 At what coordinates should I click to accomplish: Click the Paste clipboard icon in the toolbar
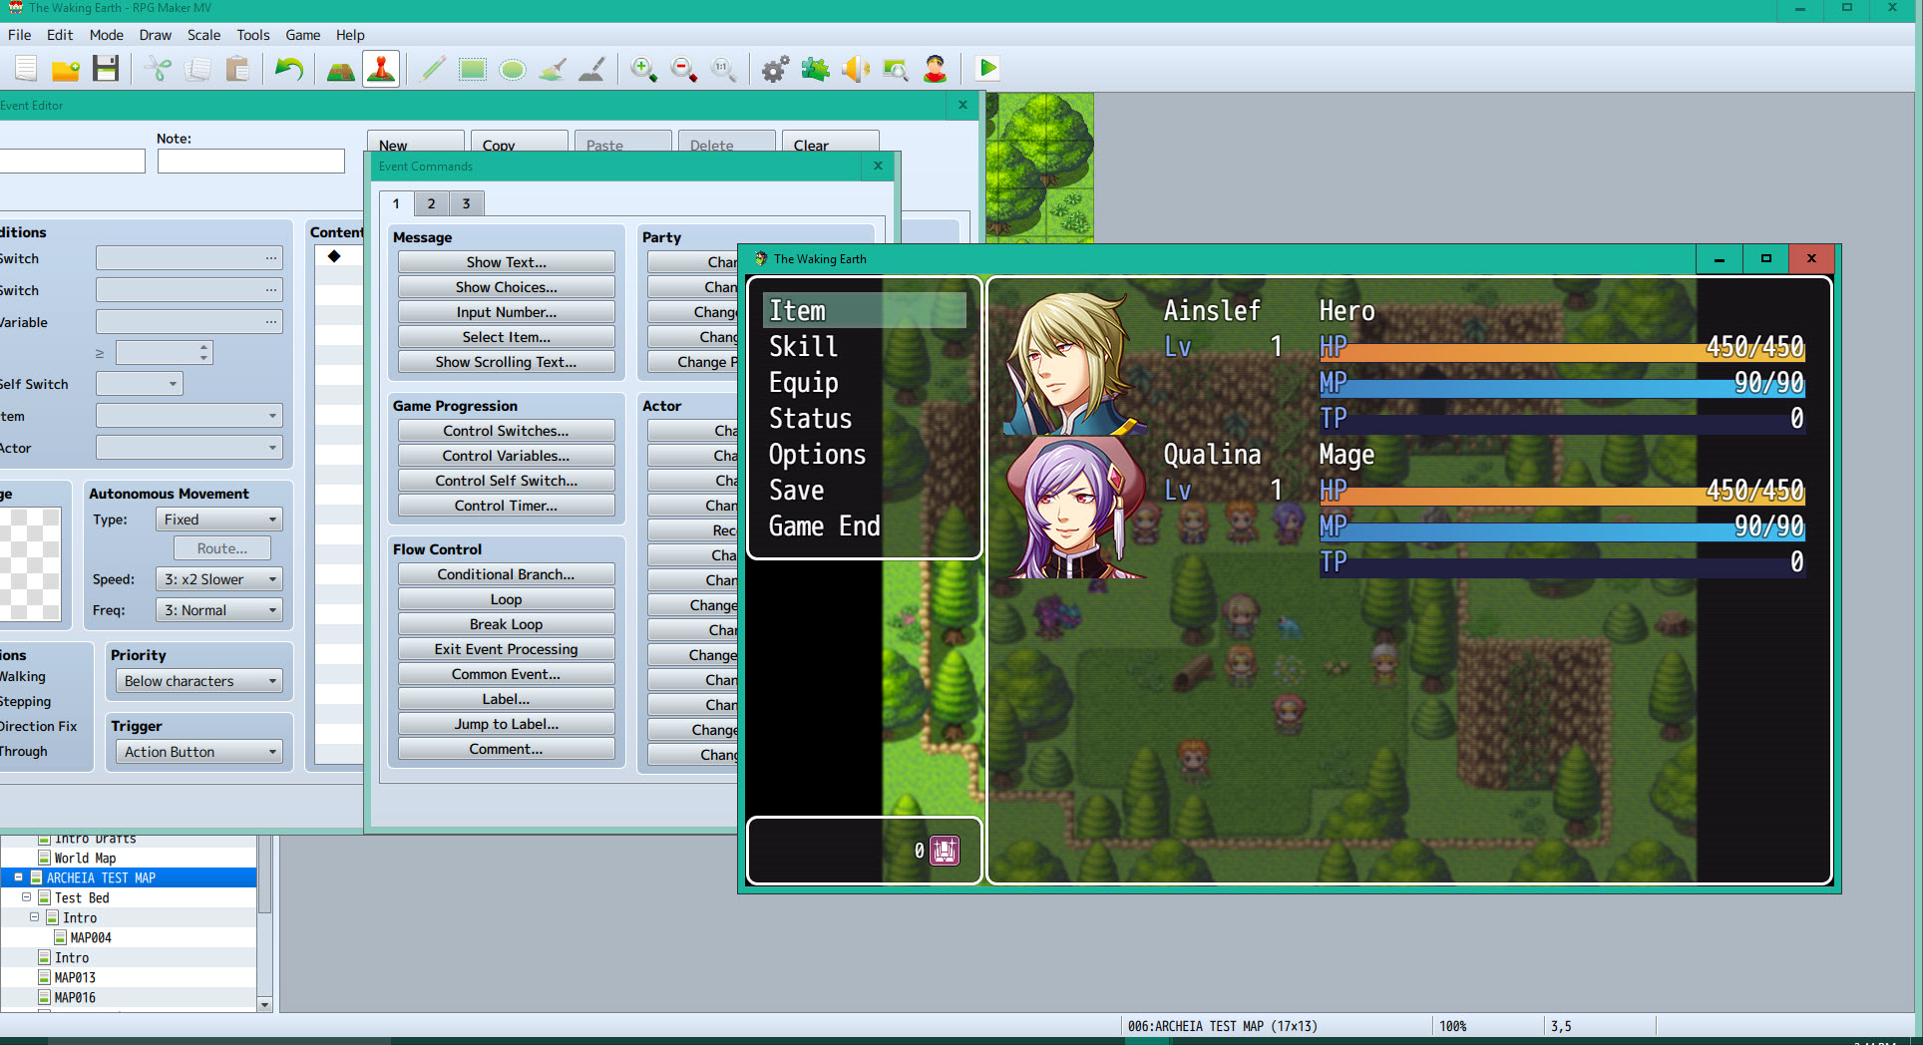237,69
